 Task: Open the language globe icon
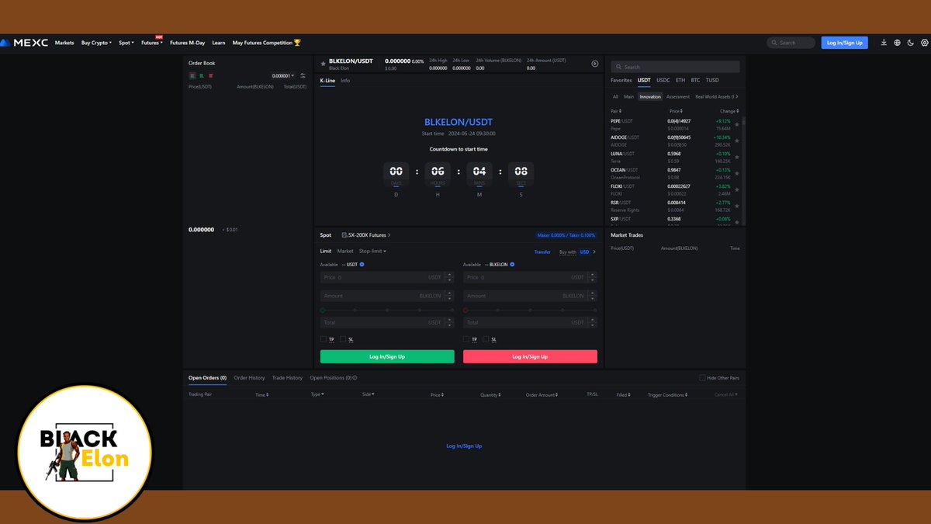pyautogui.click(x=897, y=43)
